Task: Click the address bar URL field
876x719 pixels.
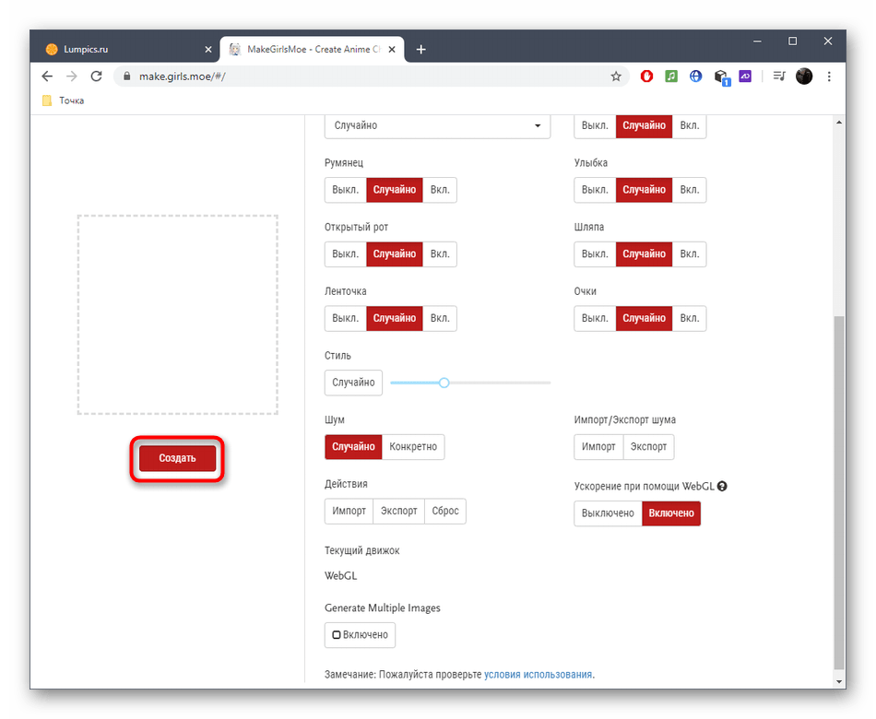Action: tap(369, 77)
